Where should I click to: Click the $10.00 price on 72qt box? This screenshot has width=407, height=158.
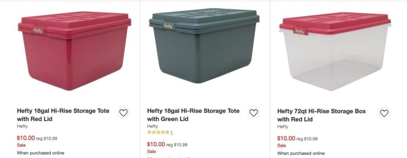tap(286, 138)
